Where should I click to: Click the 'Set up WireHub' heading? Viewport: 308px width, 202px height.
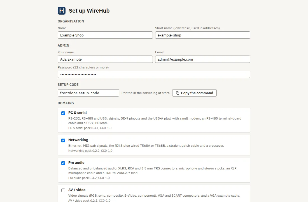click(89, 11)
